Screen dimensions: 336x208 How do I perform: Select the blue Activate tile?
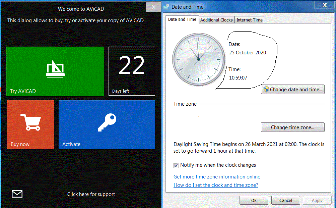[107, 125]
